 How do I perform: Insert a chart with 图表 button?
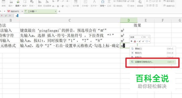[x=40, y=3]
